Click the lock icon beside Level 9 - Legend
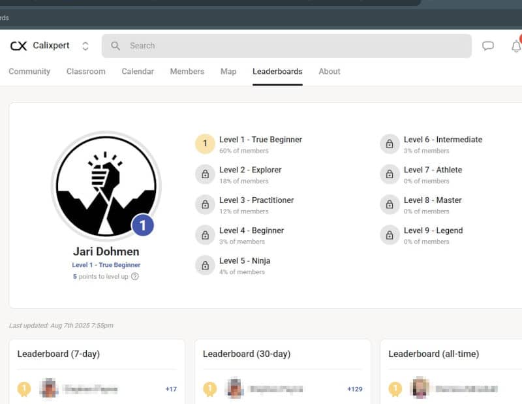Screen dimensions: 522x404 tap(390, 235)
